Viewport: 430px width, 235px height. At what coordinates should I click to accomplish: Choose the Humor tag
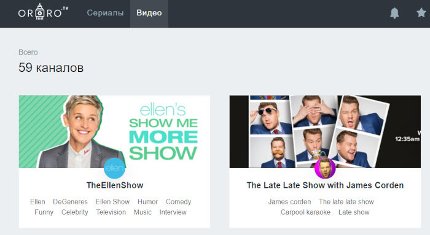[x=147, y=202]
